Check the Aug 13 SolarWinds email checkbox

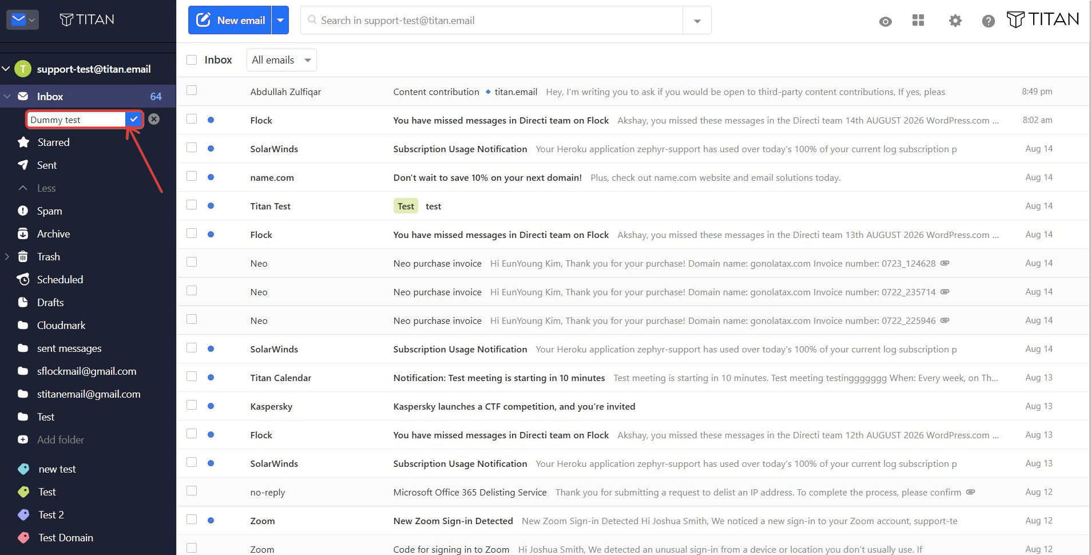[x=192, y=462]
